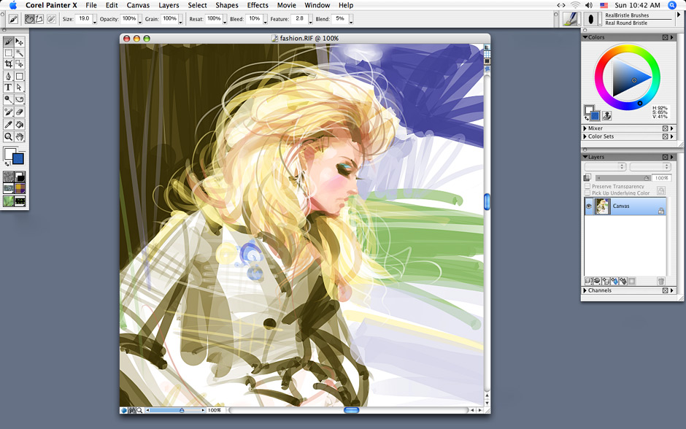The height and width of the screenshot is (429, 686).
Task: Open the Weave selector in the toolbox
Action: pos(20,188)
